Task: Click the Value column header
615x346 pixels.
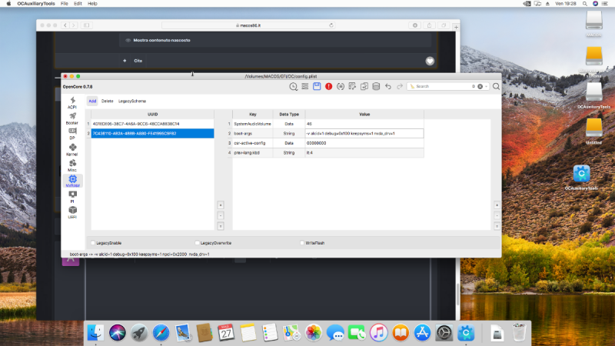Action: pyautogui.click(x=364, y=114)
